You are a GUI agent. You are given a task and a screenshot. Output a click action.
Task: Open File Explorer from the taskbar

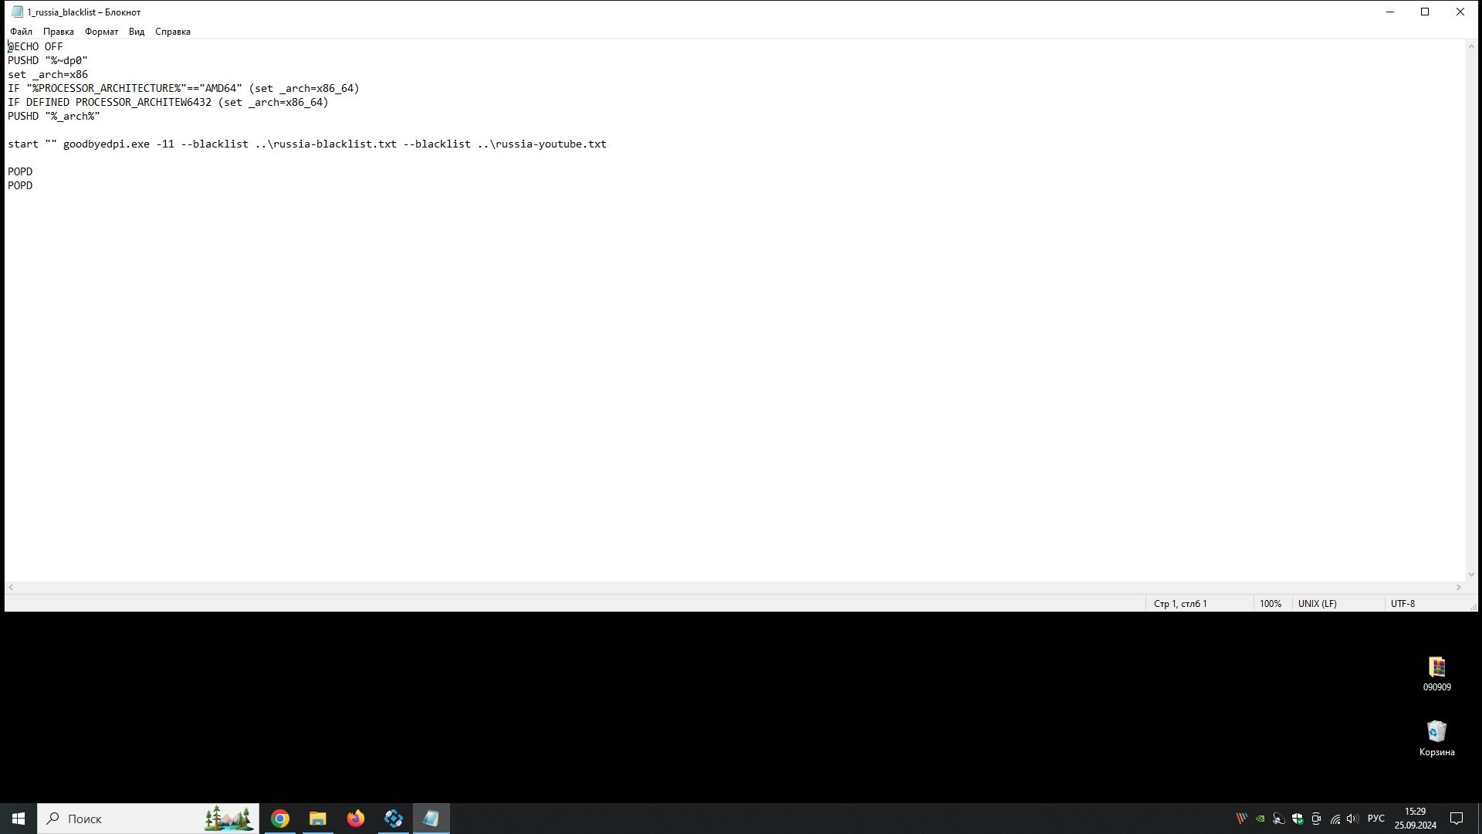coord(318,819)
